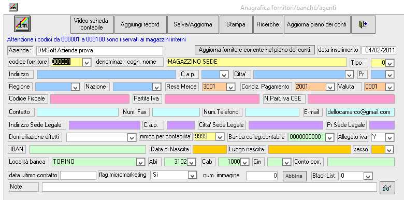Open the Valuta dropdown 0001
This screenshot has height=200, width=404.
point(390,87)
